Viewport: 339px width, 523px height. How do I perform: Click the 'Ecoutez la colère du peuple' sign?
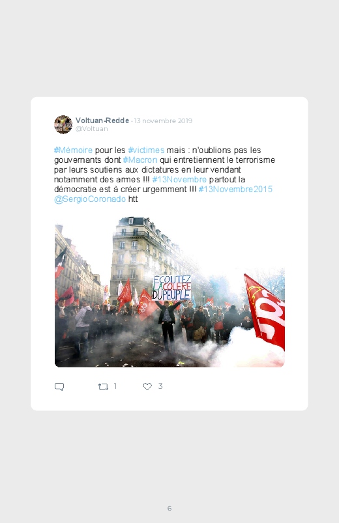[x=171, y=287]
